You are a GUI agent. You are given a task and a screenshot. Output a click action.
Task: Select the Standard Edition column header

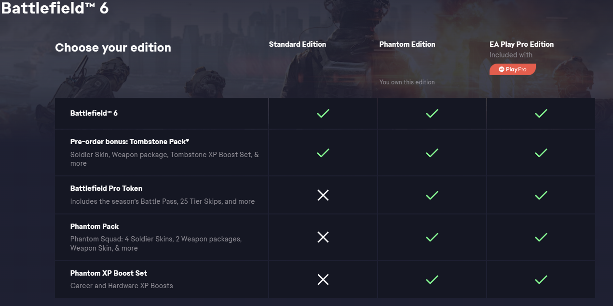297,44
